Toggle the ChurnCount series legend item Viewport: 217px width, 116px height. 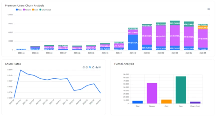(45, 10)
